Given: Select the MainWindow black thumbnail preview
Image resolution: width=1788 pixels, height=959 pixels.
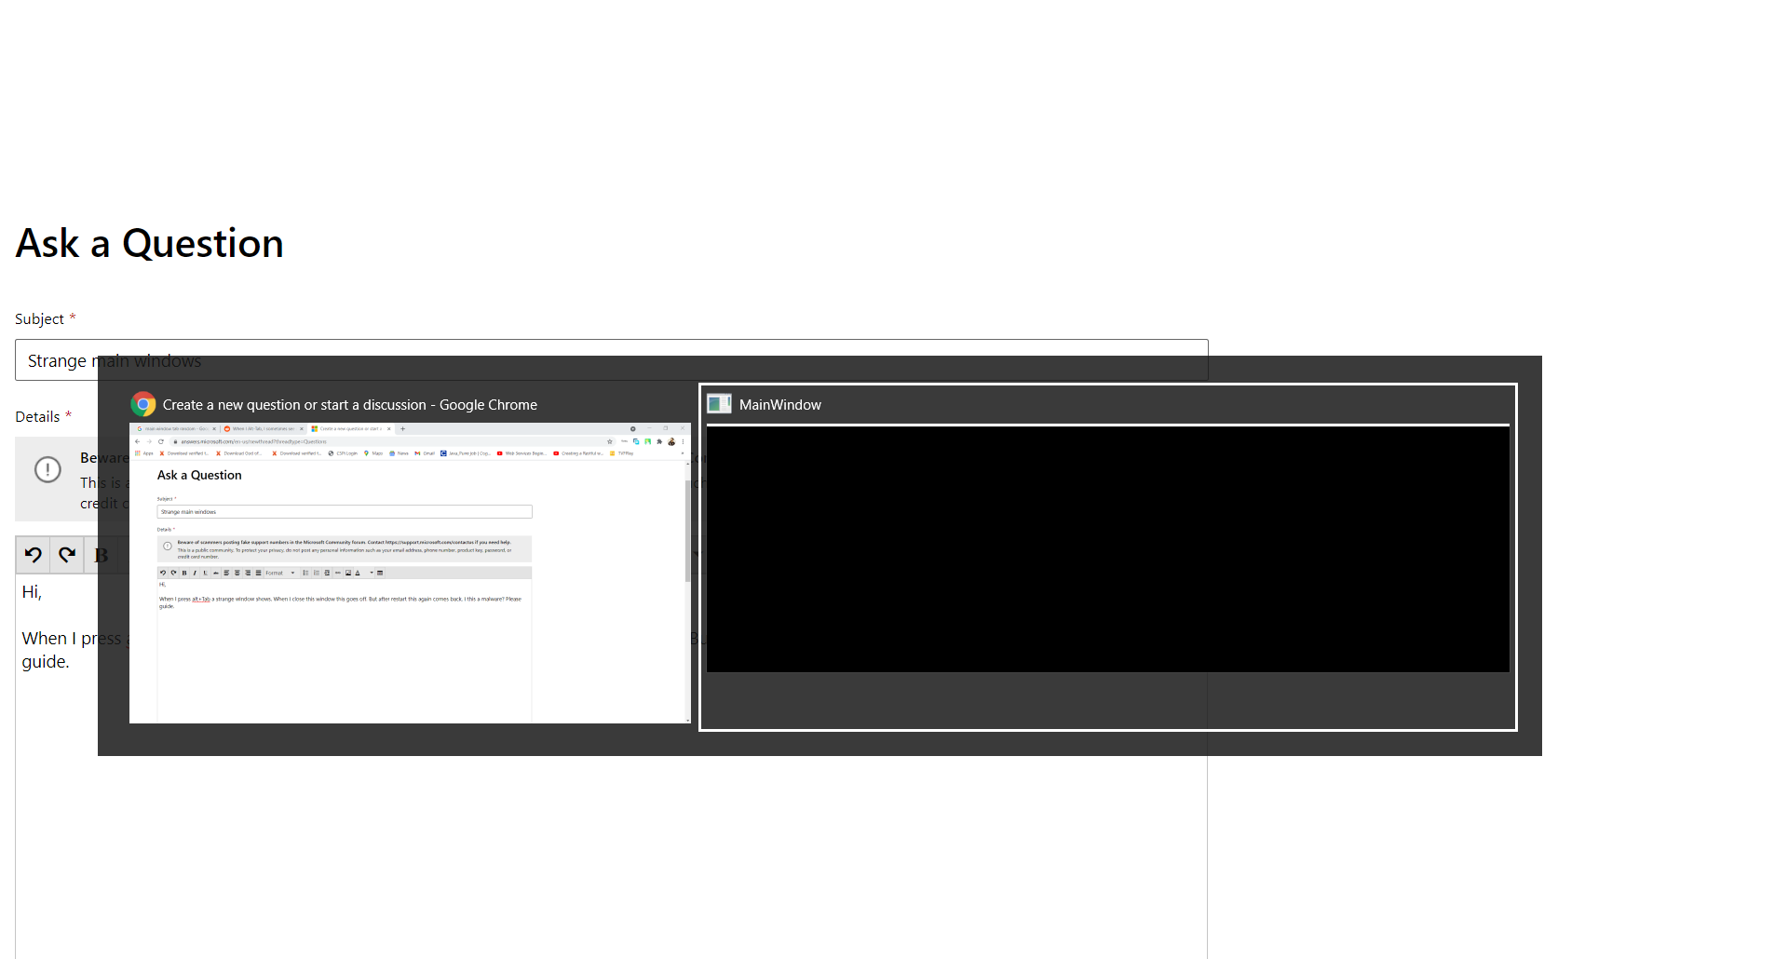Looking at the screenshot, I should pyautogui.click(x=1108, y=548).
